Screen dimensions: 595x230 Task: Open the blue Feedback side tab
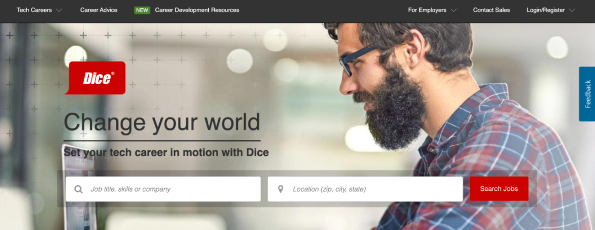tap(587, 94)
